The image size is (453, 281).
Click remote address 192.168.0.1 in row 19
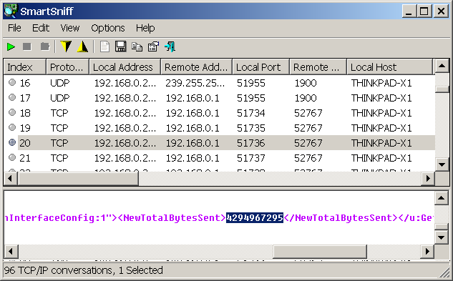tap(193, 128)
